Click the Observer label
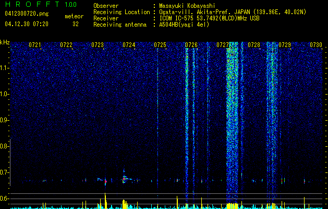The width and height of the screenshot is (328, 209). point(106,6)
